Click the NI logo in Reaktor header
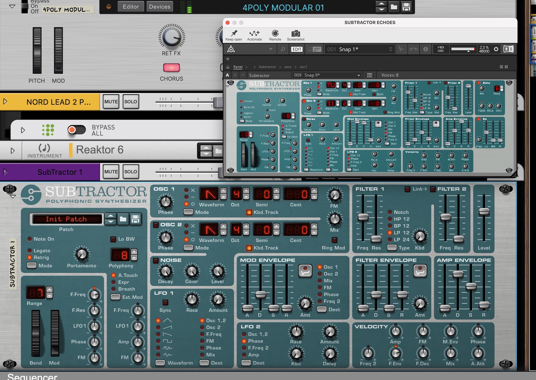The image size is (536, 380). click(x=508, y=49)
